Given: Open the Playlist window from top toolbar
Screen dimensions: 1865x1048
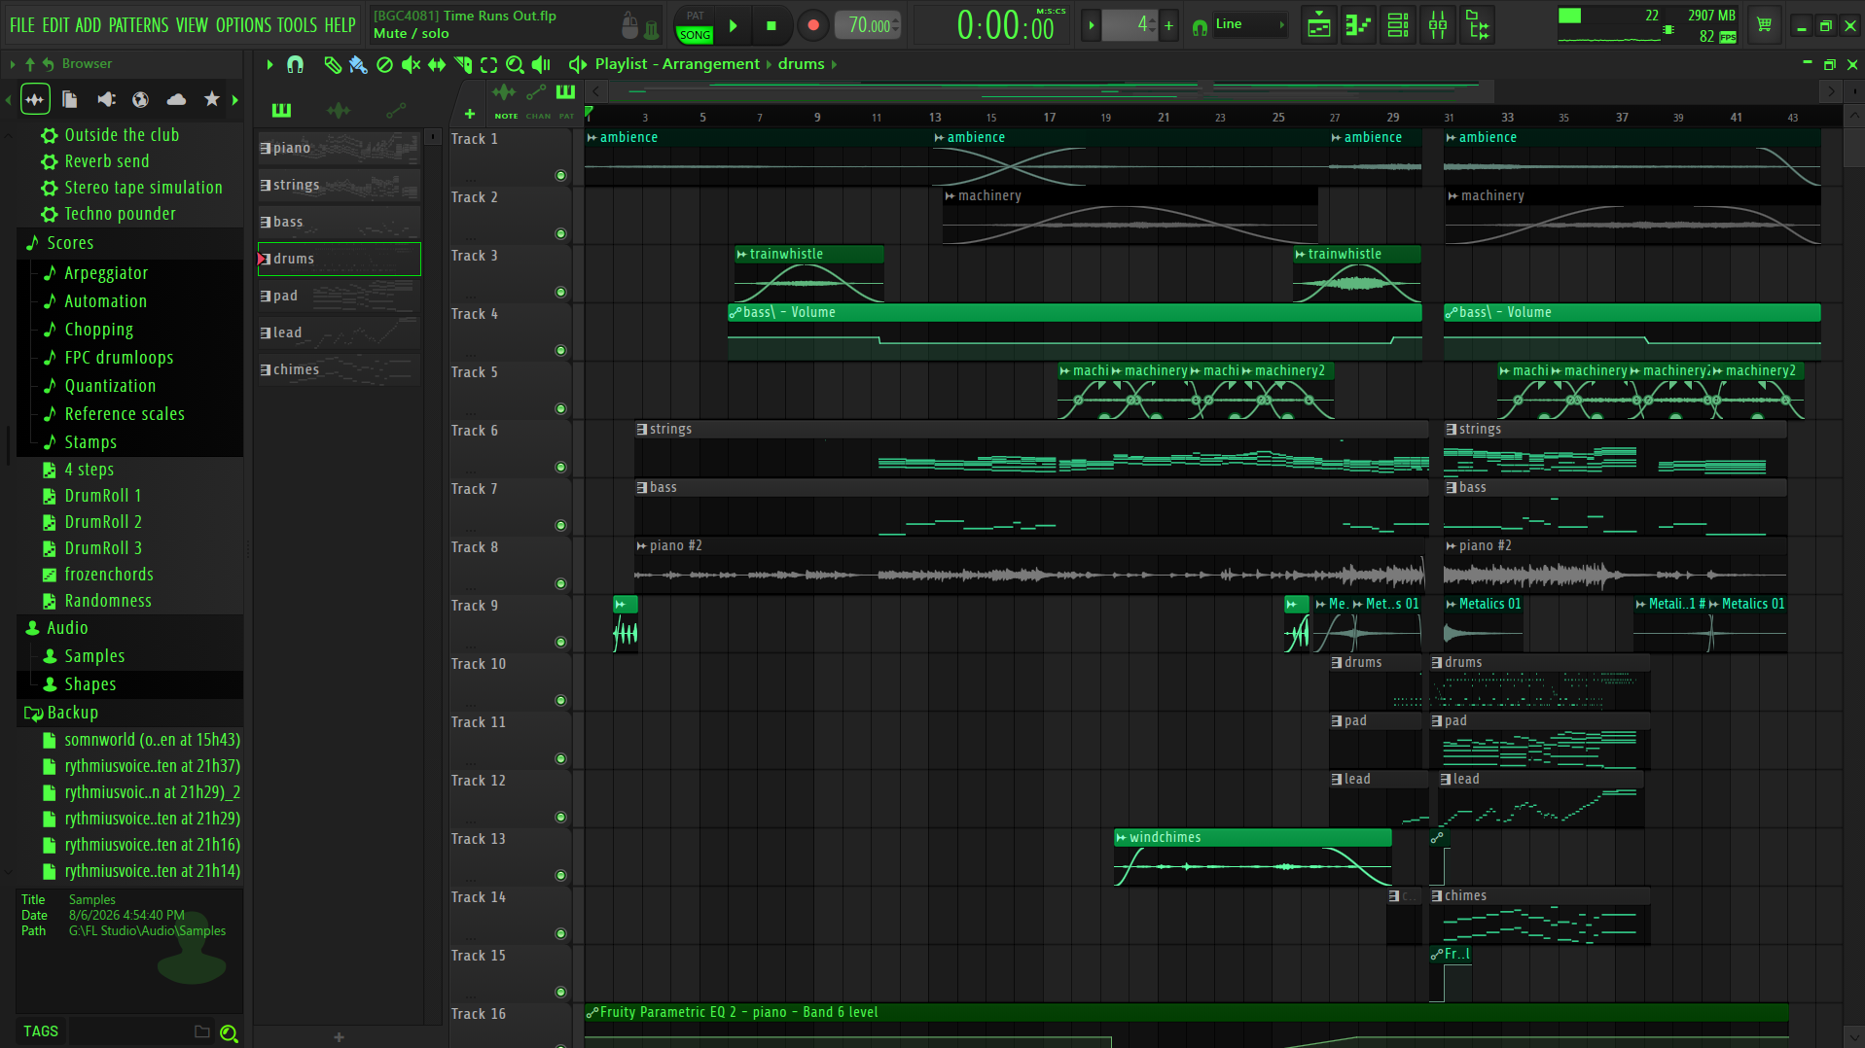Looking at the screenshot, I should tap(1319, 26).
